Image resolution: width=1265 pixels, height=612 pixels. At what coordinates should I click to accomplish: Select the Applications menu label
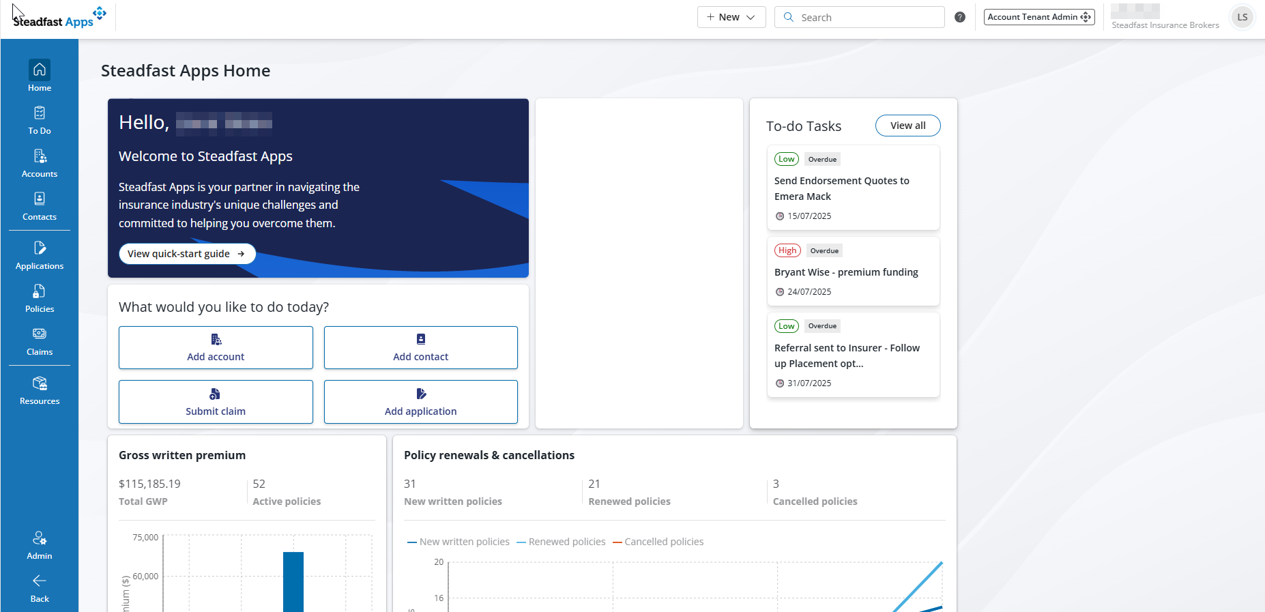(40, 266)
